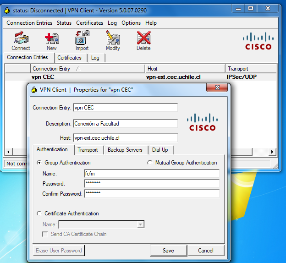This screenshot has height=263, width=286.
Task: Select Mutual Group Authentication radio button
Action: coord(149,163)
